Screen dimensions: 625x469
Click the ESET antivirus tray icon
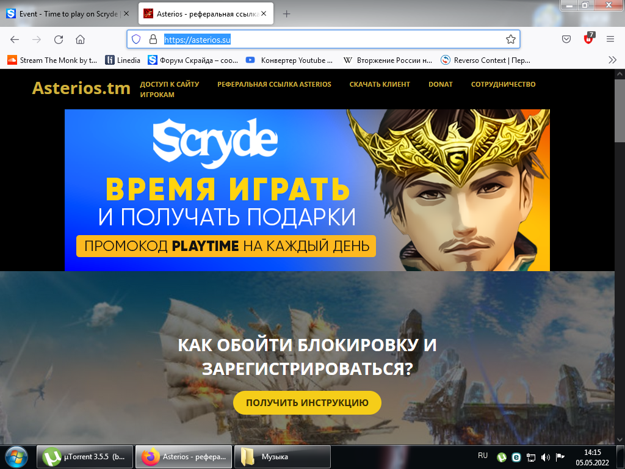point(516,457)
